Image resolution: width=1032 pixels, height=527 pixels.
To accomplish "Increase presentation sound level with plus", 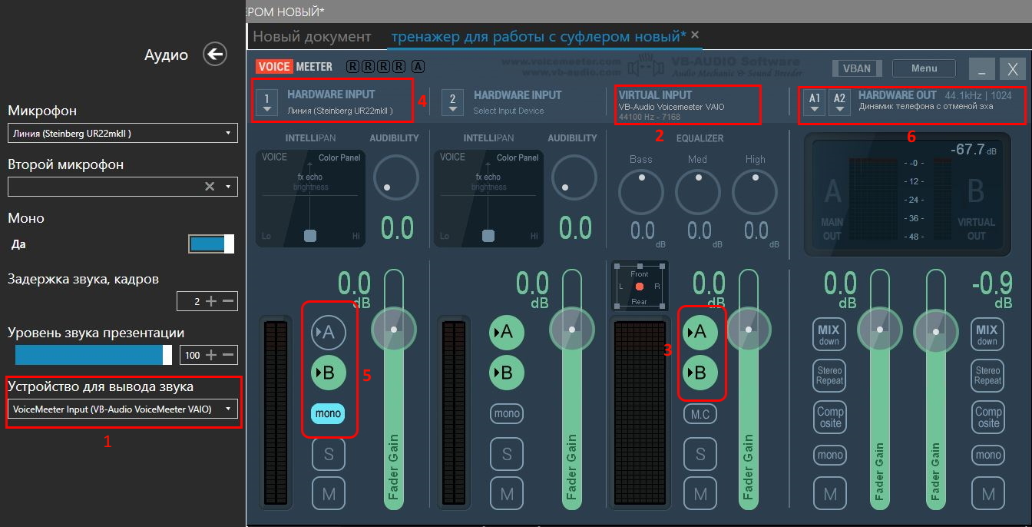I will [x=211, y=355].
